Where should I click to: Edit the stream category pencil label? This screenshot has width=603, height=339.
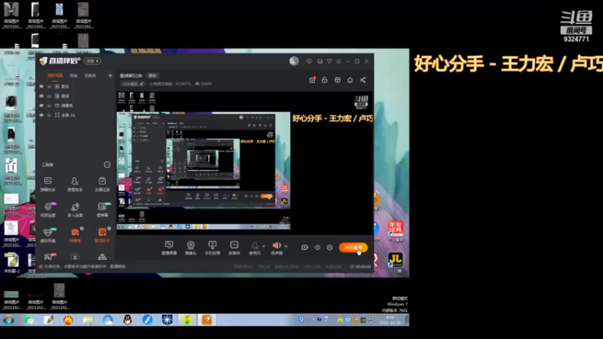coord(133,84)
